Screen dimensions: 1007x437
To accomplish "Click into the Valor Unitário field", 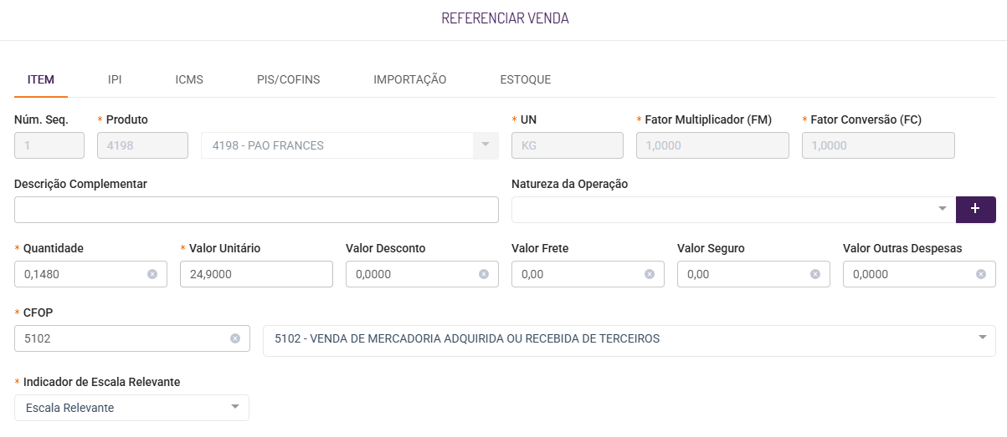I will tap(256, 274).
